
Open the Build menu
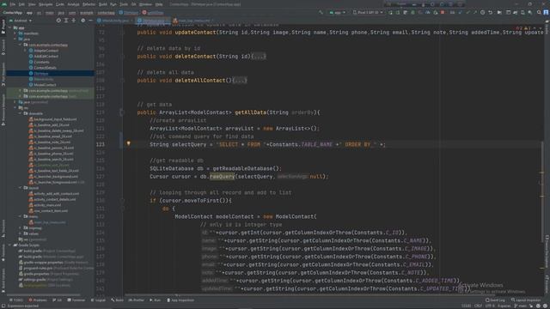click(103, 4)
